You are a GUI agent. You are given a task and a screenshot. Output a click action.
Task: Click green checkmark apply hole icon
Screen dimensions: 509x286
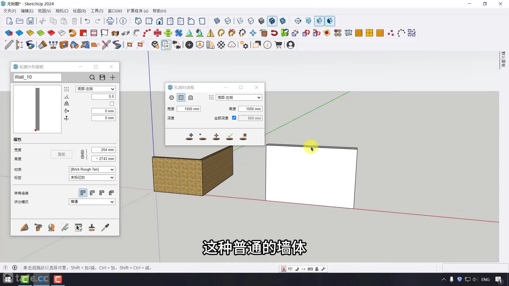[x=230, y=137]
